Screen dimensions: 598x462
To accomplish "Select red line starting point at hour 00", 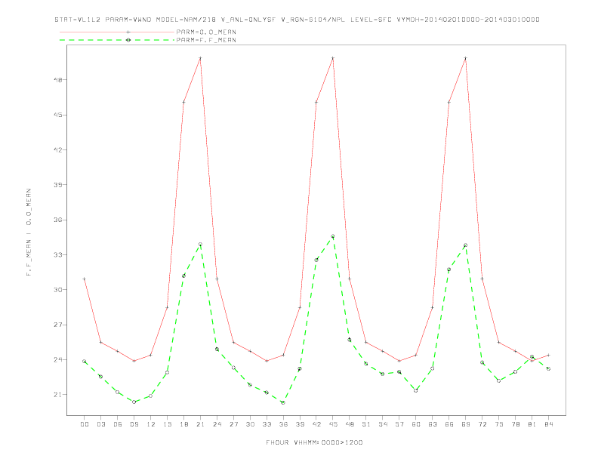I will pyautogui.click(x=85, y=279).
